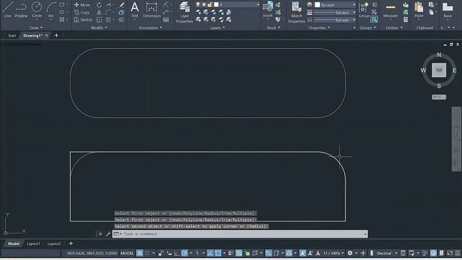The width and height of the screenshot is (462, 260).
Task: Click the Fillet tool icon
Action: [x=109, y=12]
